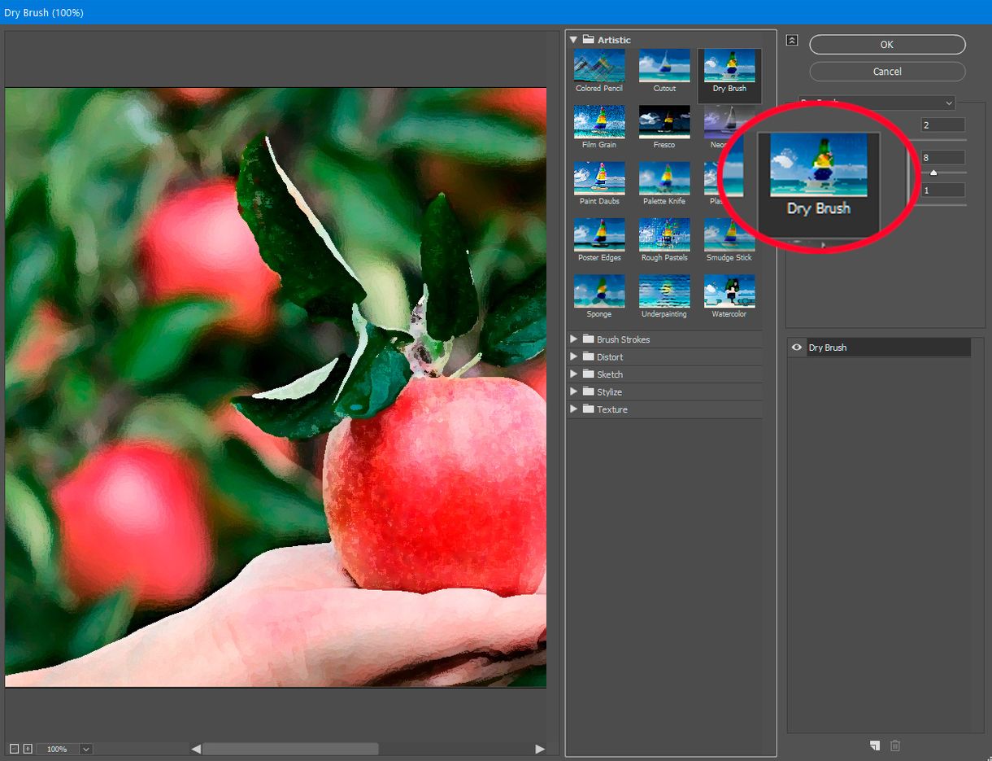
Task: Collapse the filter thumbnails panel
Action: coord(791,39)
